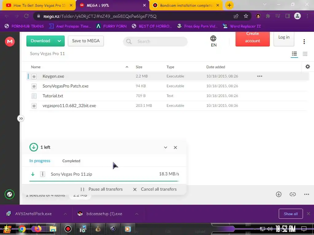Collapse the transfers panel chevron
This screenshot has width=314, height=235.
pos(165,147)
